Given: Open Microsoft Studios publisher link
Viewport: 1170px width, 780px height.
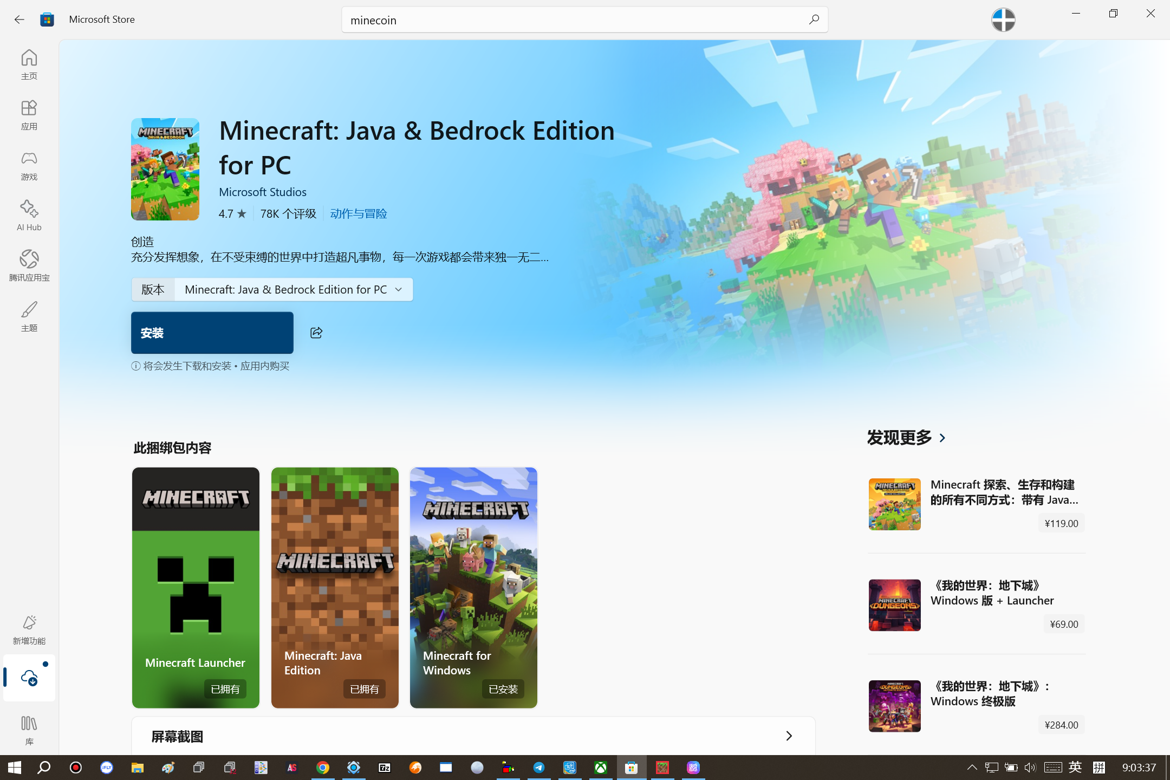Looking at the screenshot, I should tap(262, 192).
